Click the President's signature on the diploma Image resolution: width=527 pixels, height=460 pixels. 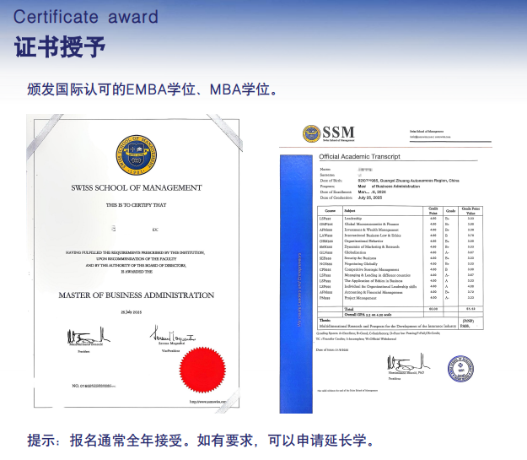pos(88,336)
